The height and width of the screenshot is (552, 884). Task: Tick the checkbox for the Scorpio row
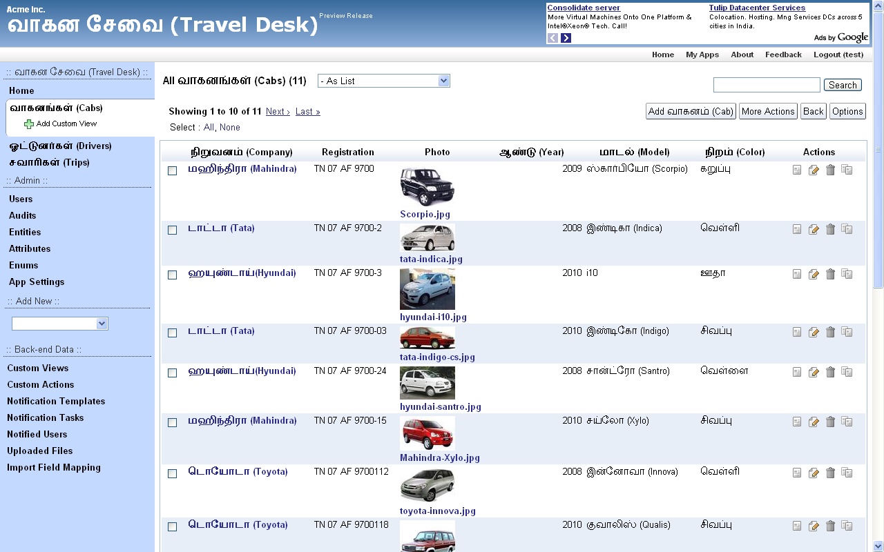click(x=173, y=171)
